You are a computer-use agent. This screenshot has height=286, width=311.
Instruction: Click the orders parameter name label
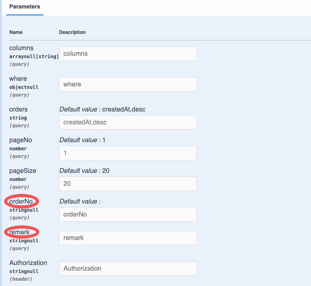(x=18, y=109)
